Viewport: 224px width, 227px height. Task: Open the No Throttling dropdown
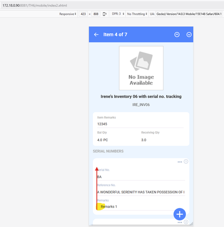pos(137,14)
